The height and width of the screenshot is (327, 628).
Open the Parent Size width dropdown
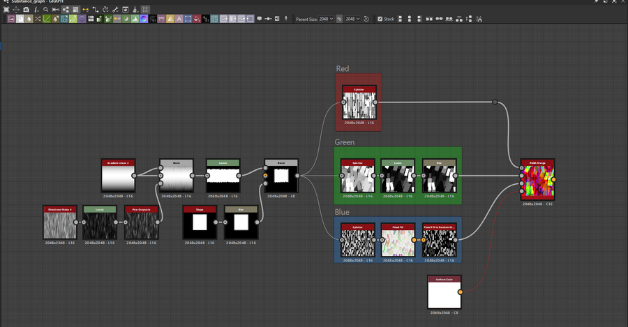pyautogui.click(x=326, y=19)
